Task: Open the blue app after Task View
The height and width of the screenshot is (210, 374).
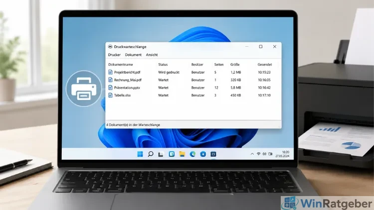Action: tap(172, 154)
